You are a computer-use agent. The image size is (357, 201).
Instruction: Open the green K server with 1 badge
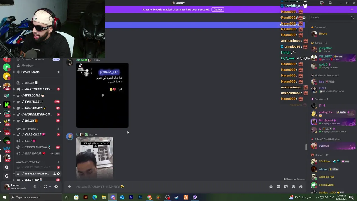click(7, 105)
